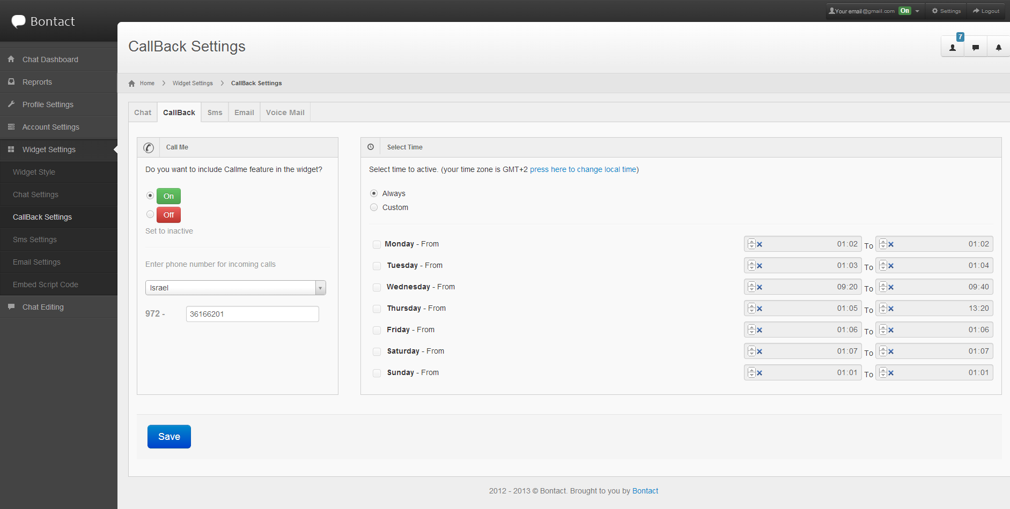Switch to the Voice Mail tab
Viewport: 1010px width, 509px height.
pos(285,113)
